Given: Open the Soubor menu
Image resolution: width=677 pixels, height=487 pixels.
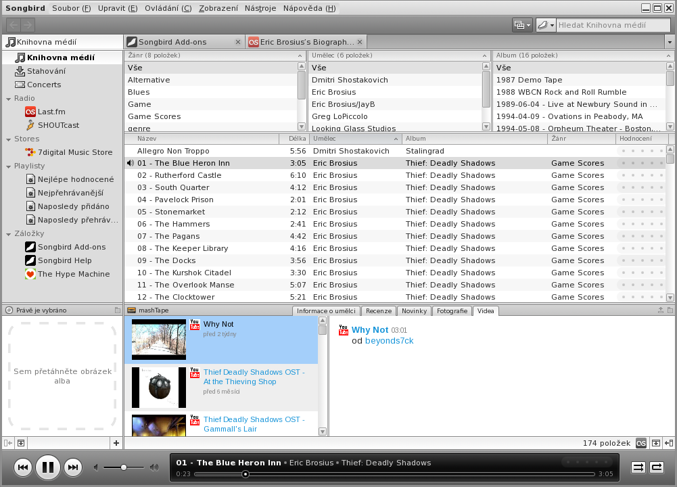Looking at the screenshot, I should (x=71, y=8).
